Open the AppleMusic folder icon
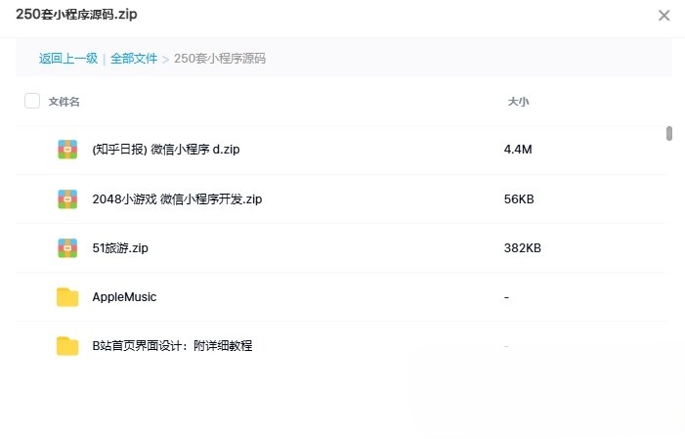The image size is (685, 439). [67, 297]
